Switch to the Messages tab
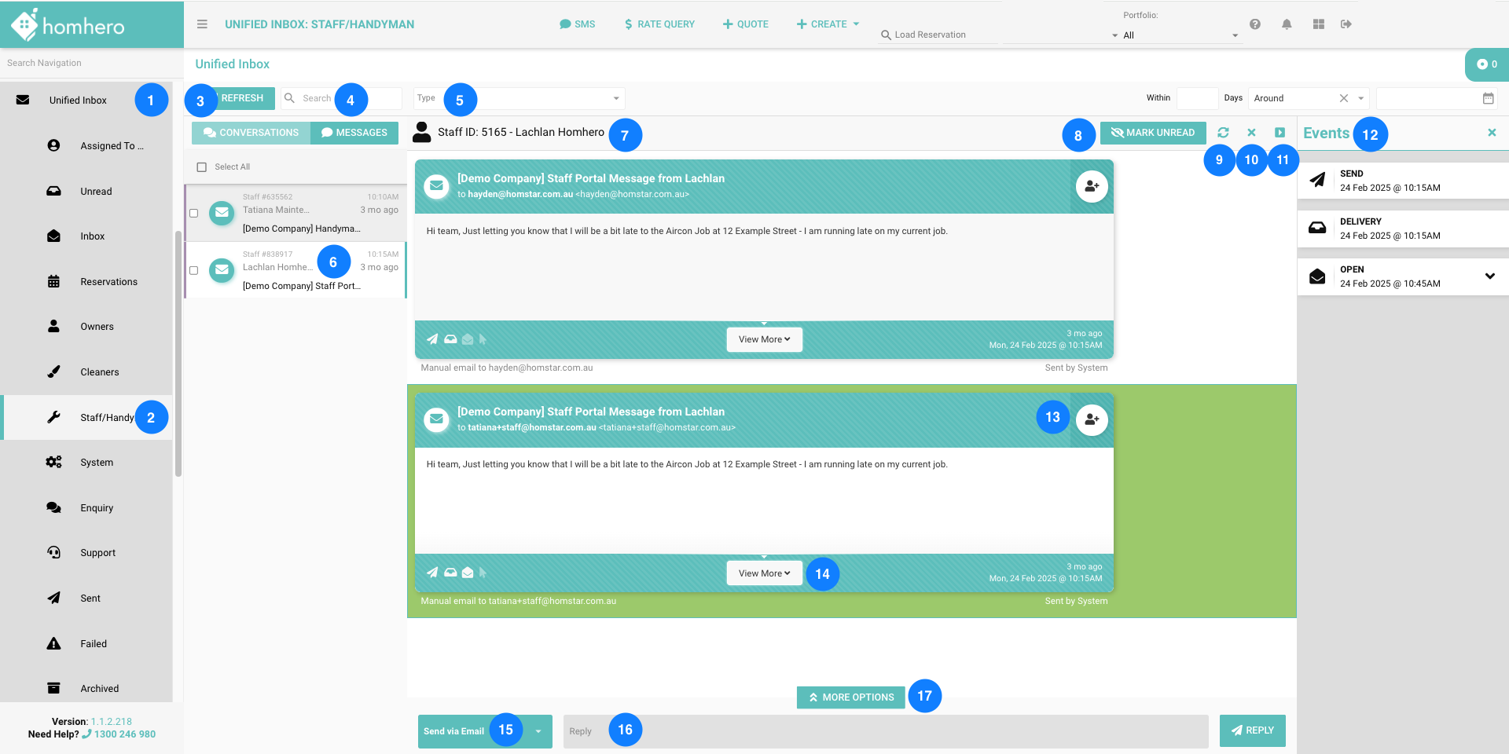Image resolution: width=1509 pixels, height=754 pixels. tap(354, 133)
